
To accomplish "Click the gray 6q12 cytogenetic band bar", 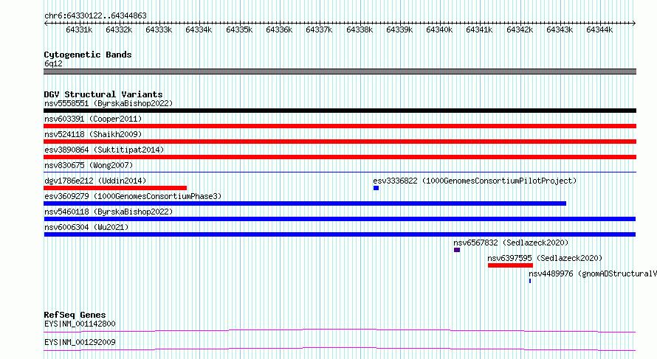I will 340,72.
